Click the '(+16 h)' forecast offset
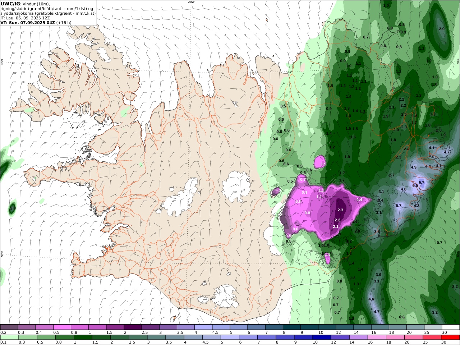This screenshot has width=460, height=345. point(64,23)
